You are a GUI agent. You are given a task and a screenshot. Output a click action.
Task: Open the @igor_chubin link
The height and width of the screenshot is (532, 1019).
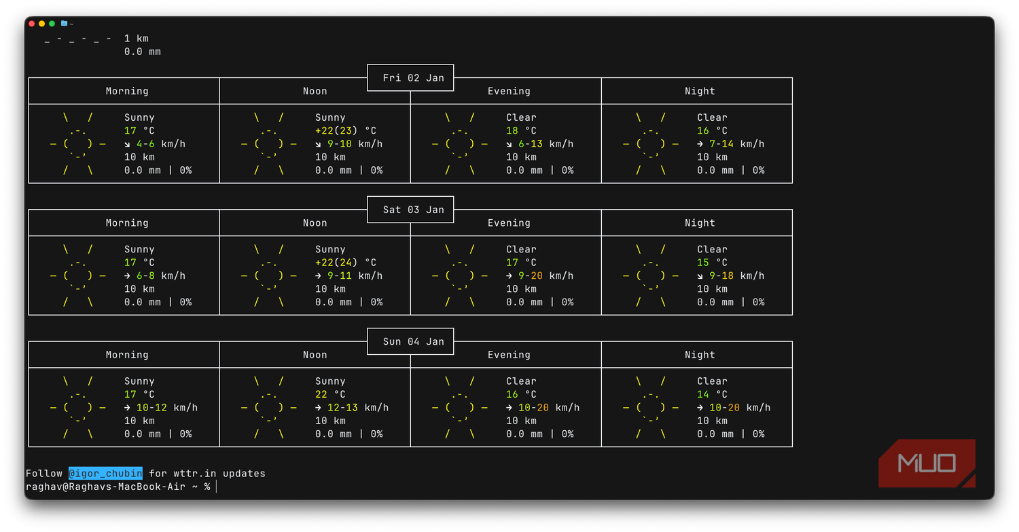pyautogui.click(x=105, y=474)
